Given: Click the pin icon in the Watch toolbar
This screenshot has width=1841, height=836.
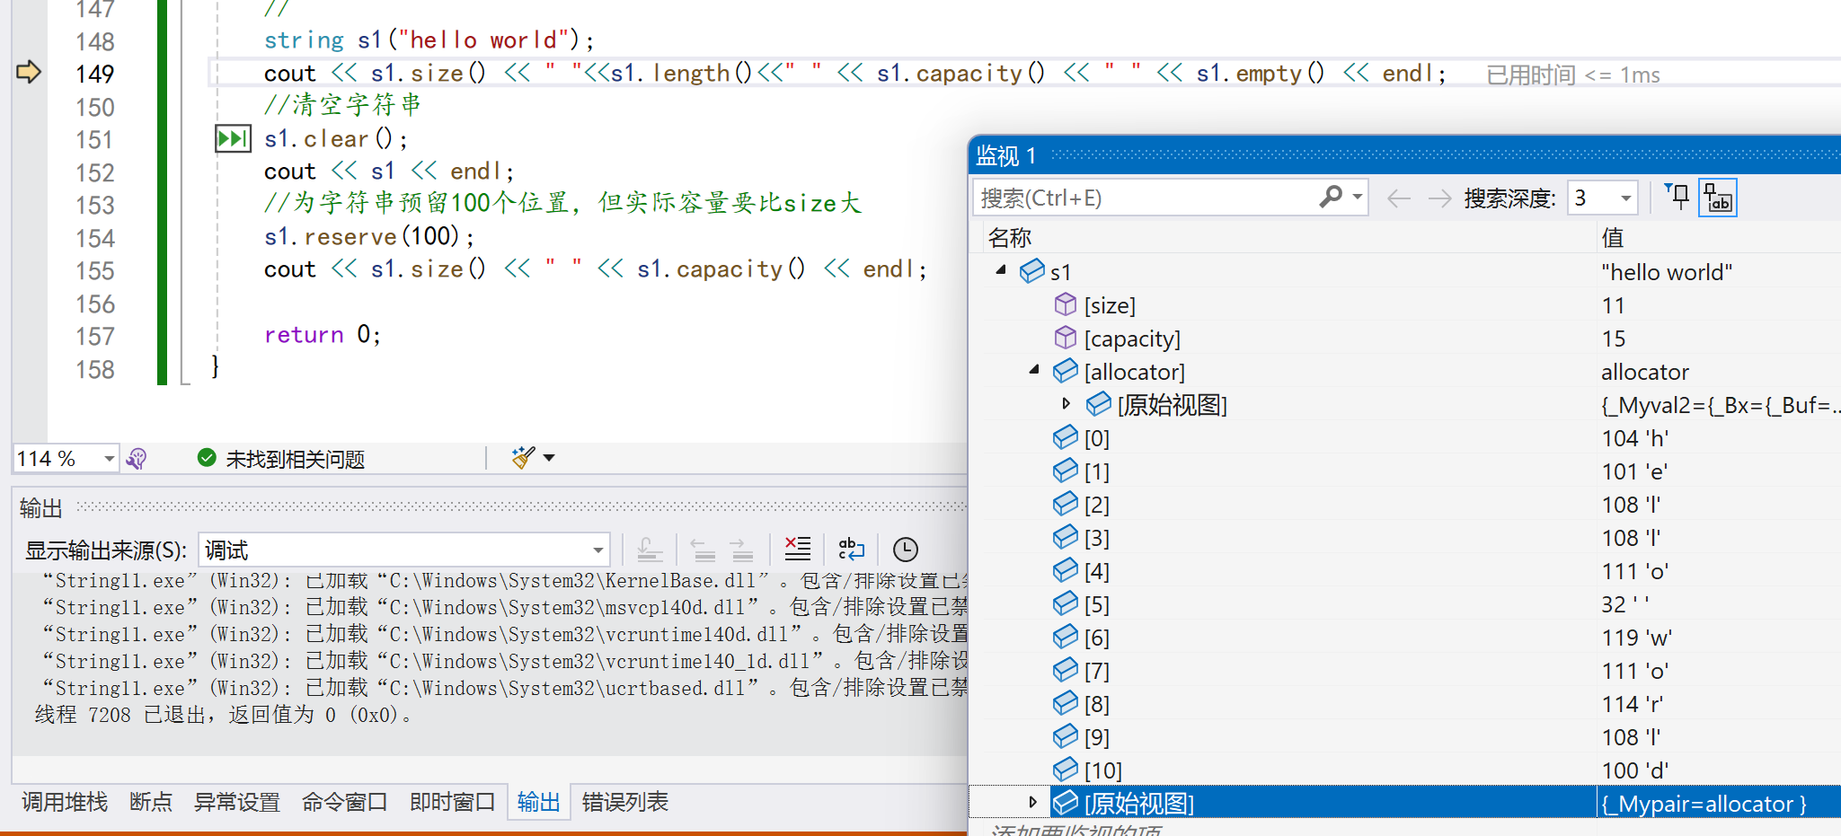Looking at the screenshot, I should pos(1677,197).
